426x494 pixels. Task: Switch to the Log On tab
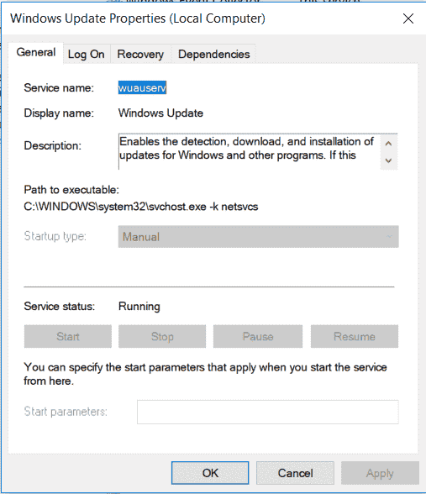pyautogui.click(x=87, y=54)
